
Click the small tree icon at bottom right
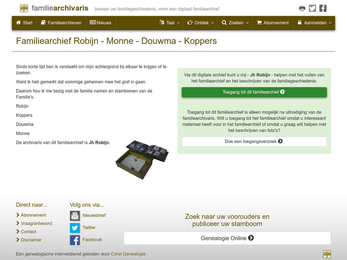[327, 254]
